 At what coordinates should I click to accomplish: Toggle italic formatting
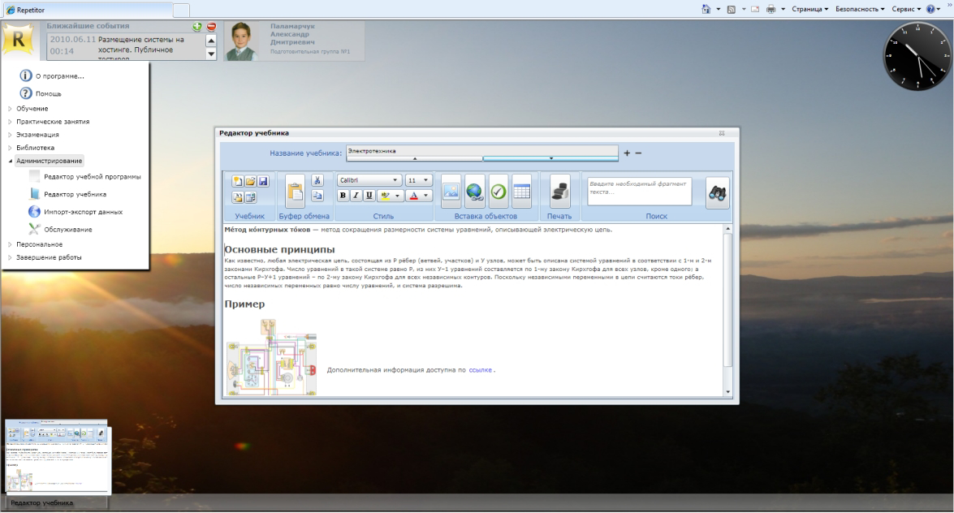[x=356, y=196]
